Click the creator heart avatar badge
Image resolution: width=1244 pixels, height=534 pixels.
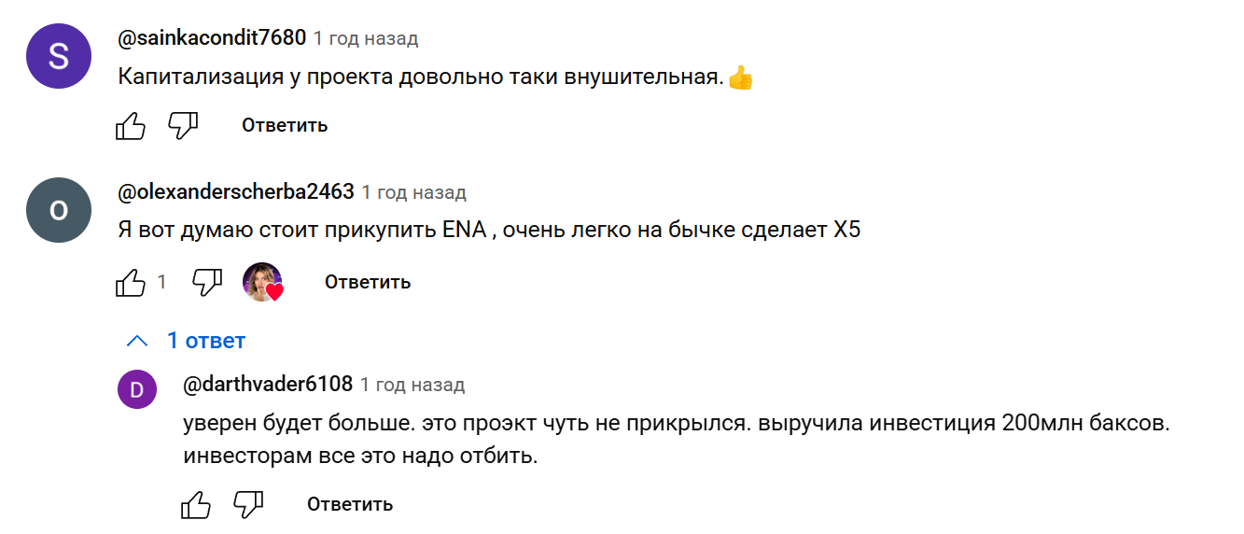click(x=263, y=282)
